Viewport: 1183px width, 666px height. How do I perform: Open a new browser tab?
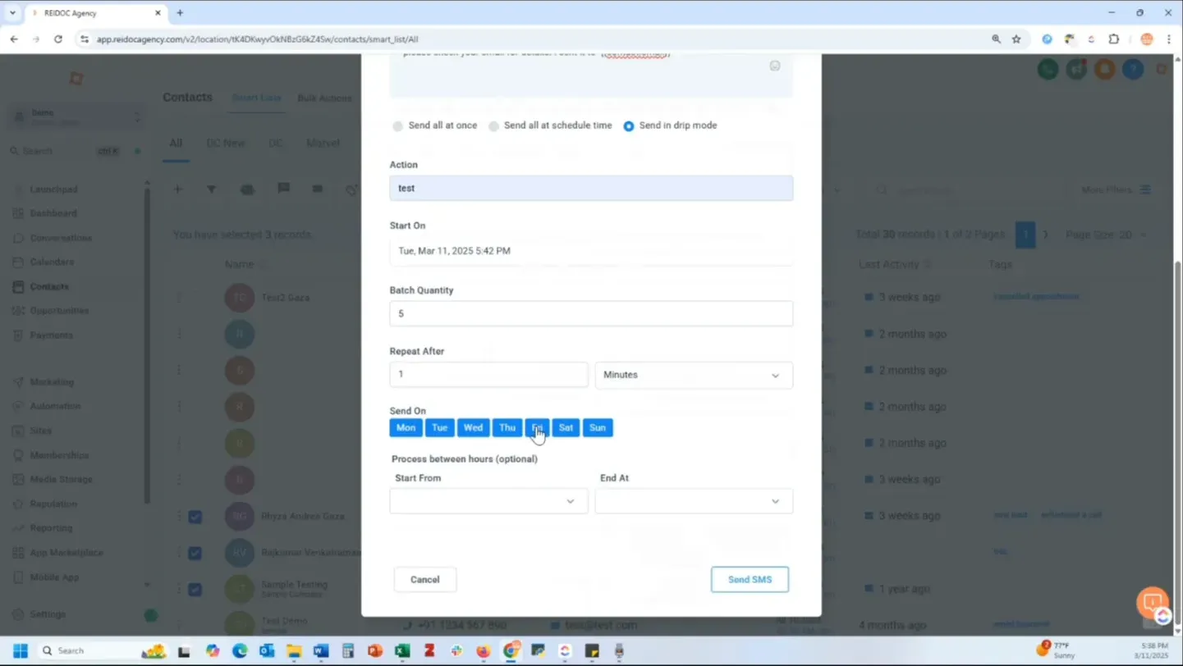point(180,13)
